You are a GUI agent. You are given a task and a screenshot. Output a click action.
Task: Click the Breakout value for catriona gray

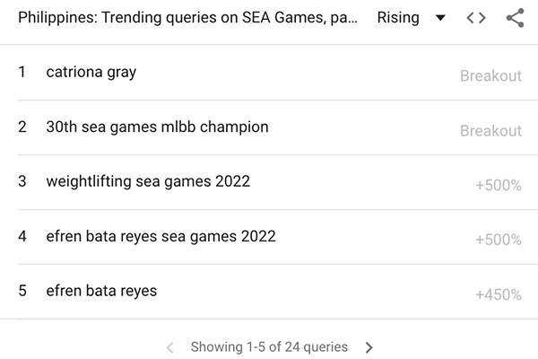tap(490, 76)
